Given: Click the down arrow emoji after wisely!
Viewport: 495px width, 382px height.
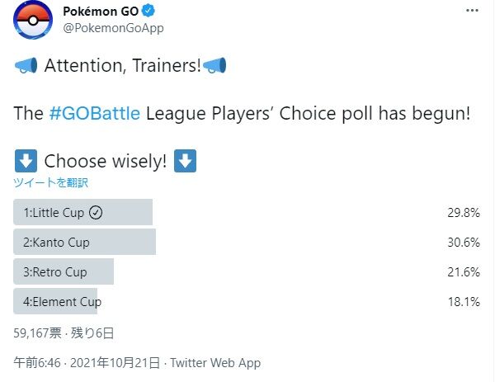Looking at the screenshot, I should click(186, 161).
